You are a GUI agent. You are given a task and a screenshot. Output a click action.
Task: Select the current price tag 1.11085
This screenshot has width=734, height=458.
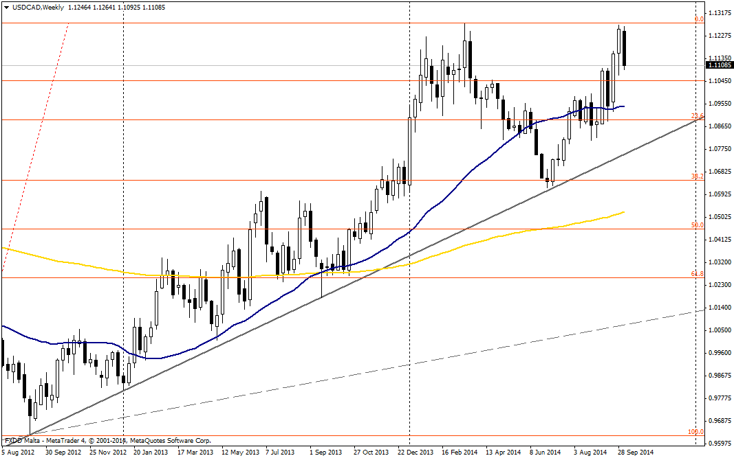(x=717, y=65)
